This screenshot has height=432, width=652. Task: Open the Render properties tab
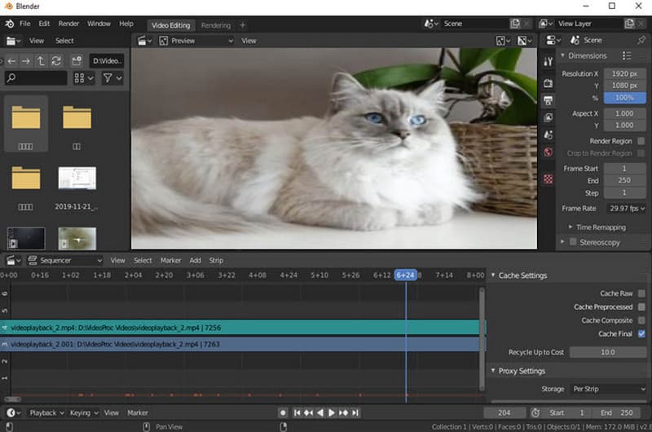pos(548,83)
